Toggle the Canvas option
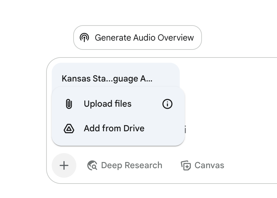This screenshot has width=277, height=198. pyautogui.click(x=203, y=165)
